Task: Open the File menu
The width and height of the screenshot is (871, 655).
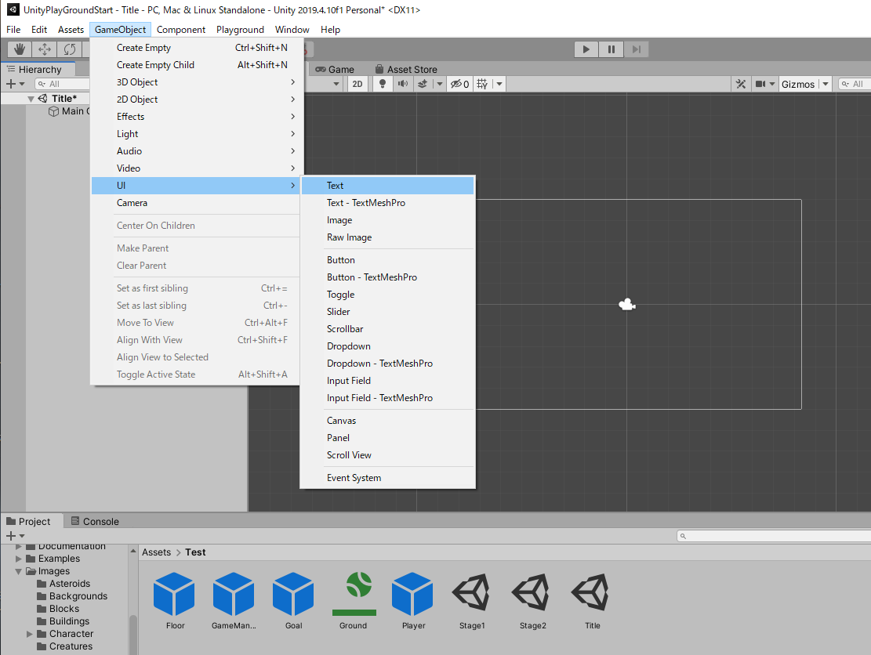Action: click(13, 30)
